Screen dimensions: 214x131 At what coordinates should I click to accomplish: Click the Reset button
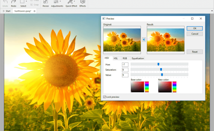[195, 52]
